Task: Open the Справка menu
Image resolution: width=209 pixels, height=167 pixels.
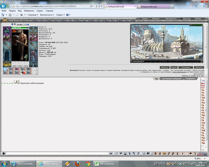Action: pos(49,11)
